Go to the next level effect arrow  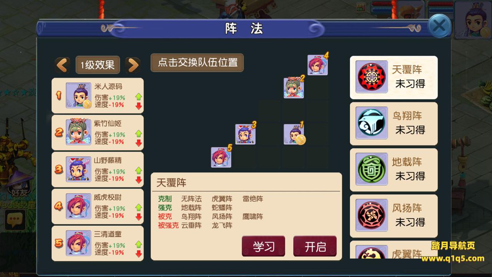(x=133, y=65)
